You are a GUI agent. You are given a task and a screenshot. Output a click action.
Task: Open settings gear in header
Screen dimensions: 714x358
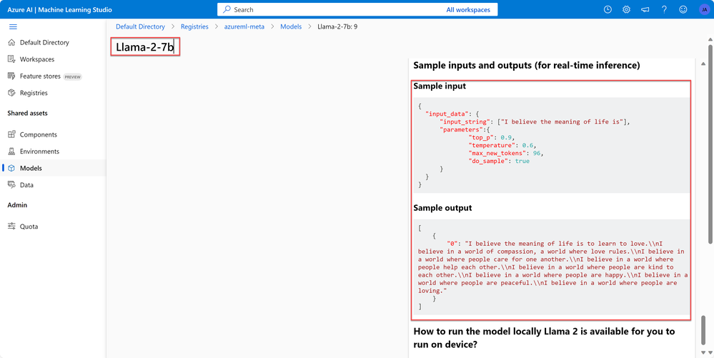pyautogui.click(x=627, y=9)
